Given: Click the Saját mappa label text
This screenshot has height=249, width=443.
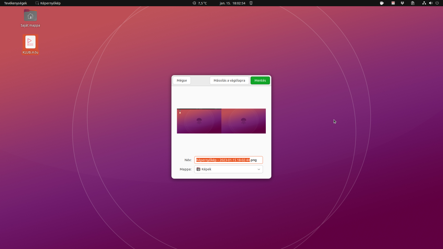Looking at the screenshot, I should coord(30,25).
